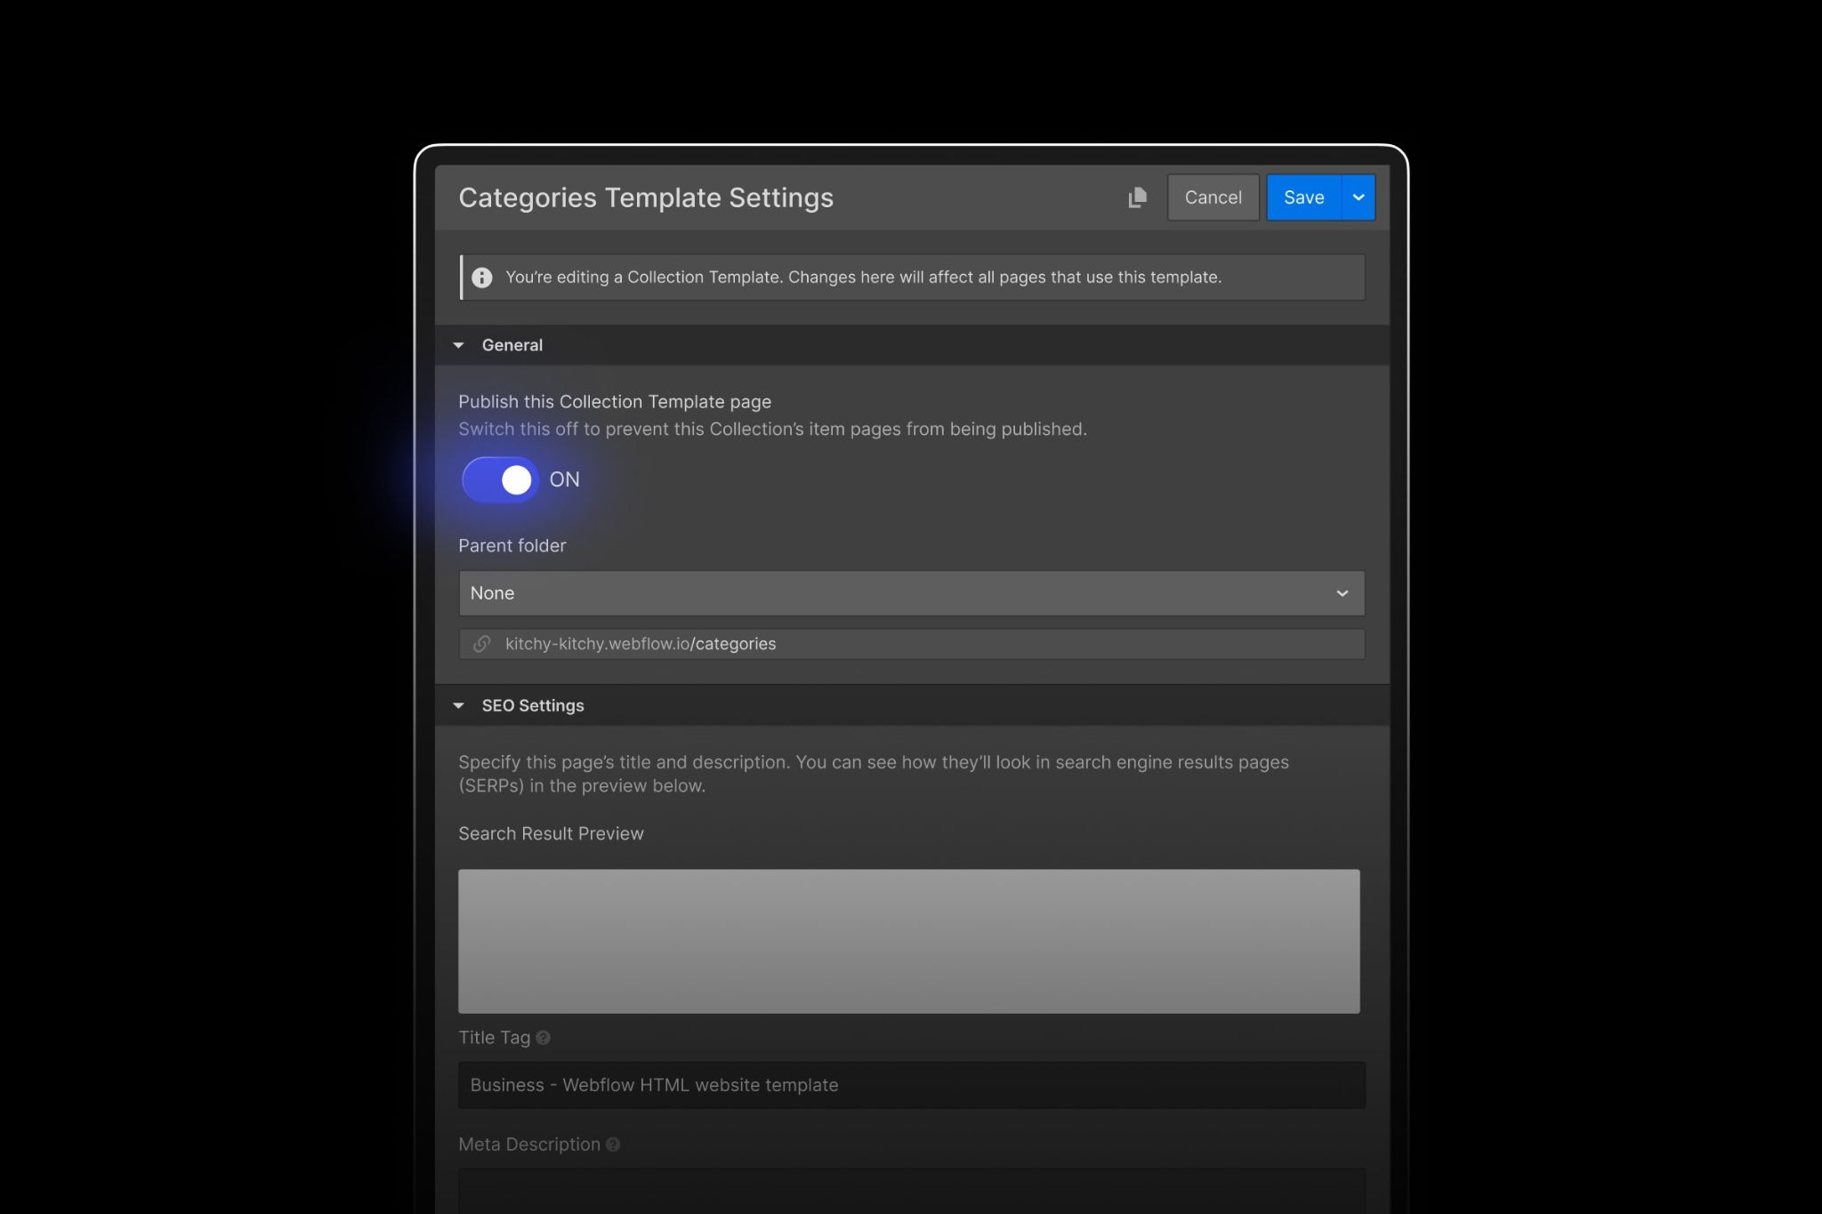This screenshot has width=1822, height=1214.
Task: Click the SEO Settings section header label
Action: 533,705
